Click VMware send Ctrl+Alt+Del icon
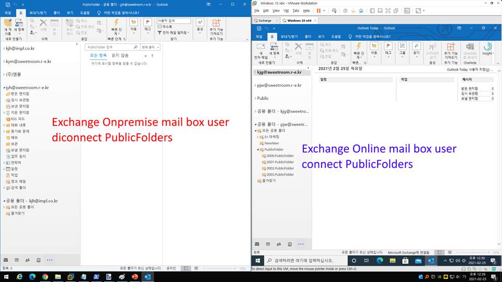The width and height of the screenshot is (502, 282). [334, 10]
